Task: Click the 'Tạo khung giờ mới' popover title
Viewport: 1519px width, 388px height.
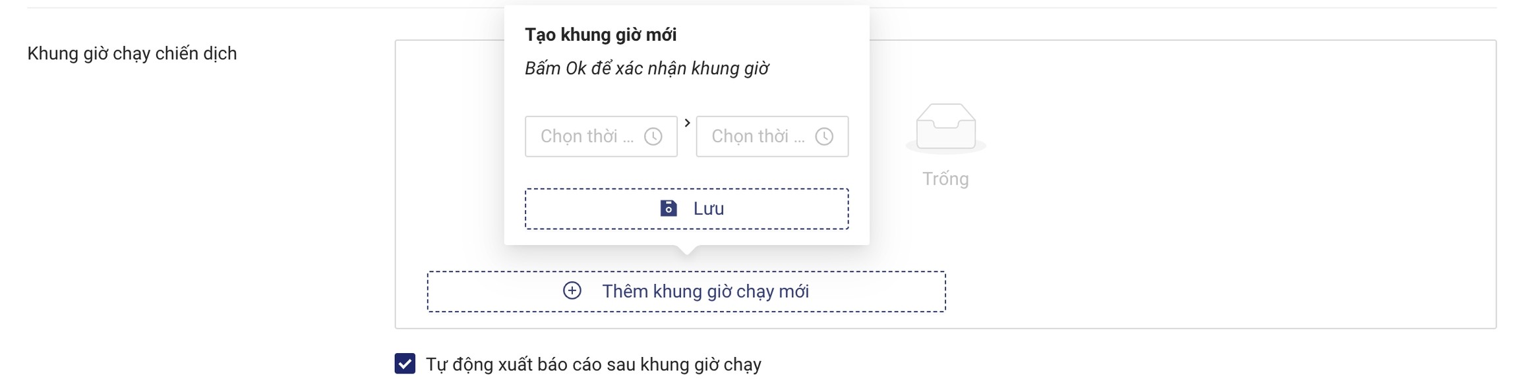Action: coord(601,34)
